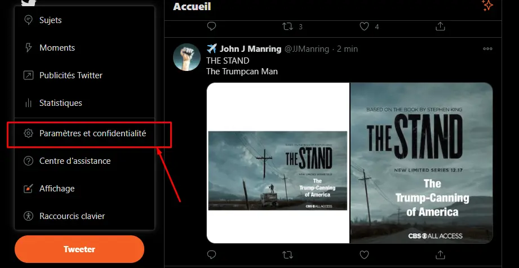
Task: Retweet John J Manring's tweet
Action: tap(287, 254)
